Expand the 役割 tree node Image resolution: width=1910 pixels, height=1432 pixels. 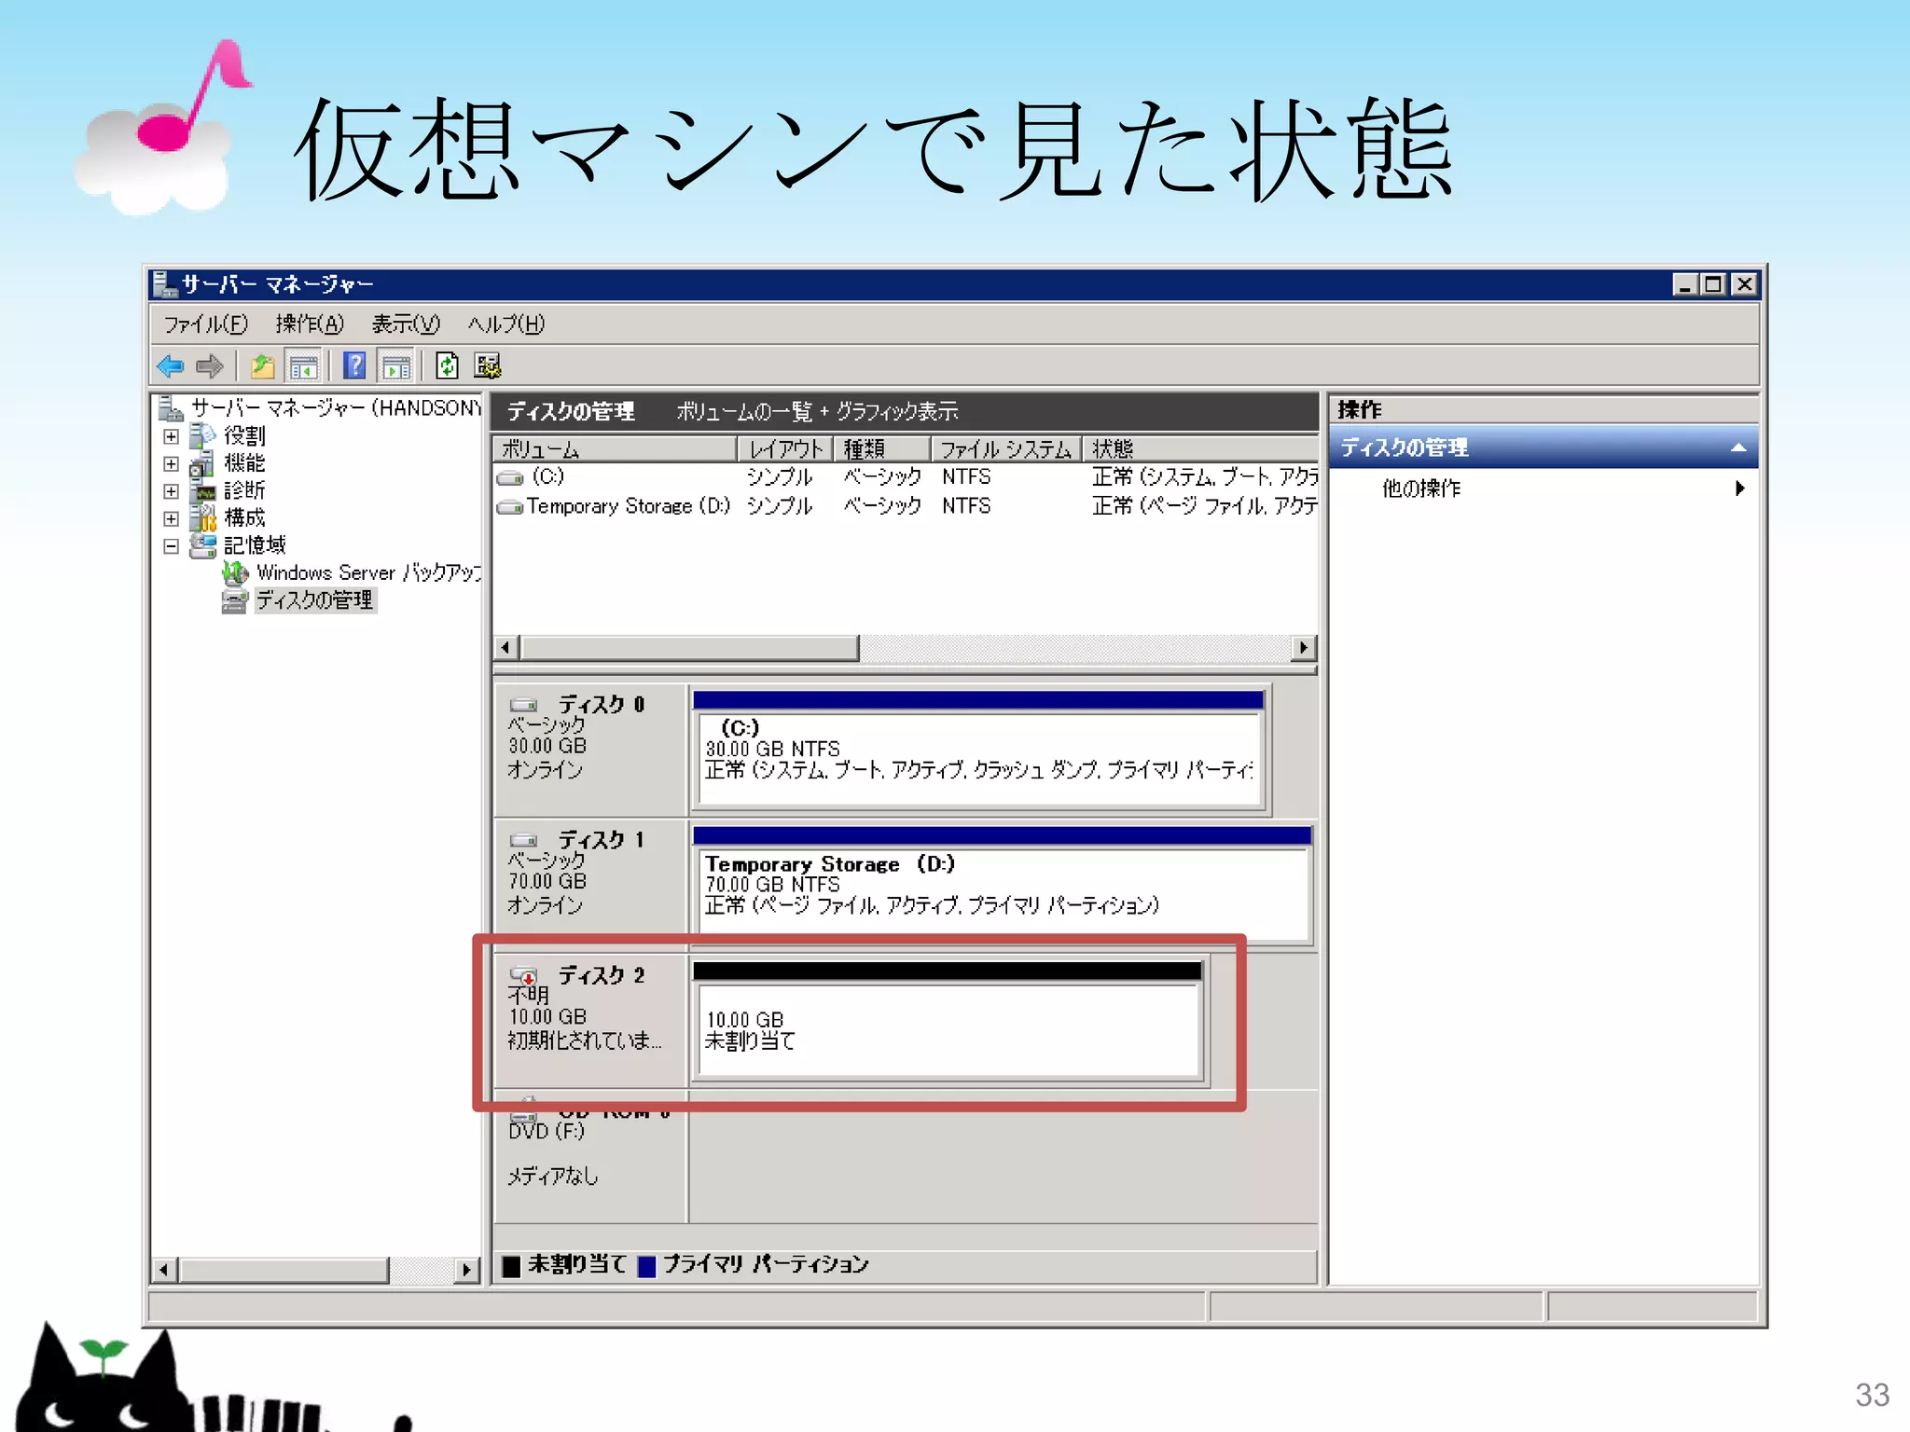coord(171,436)
